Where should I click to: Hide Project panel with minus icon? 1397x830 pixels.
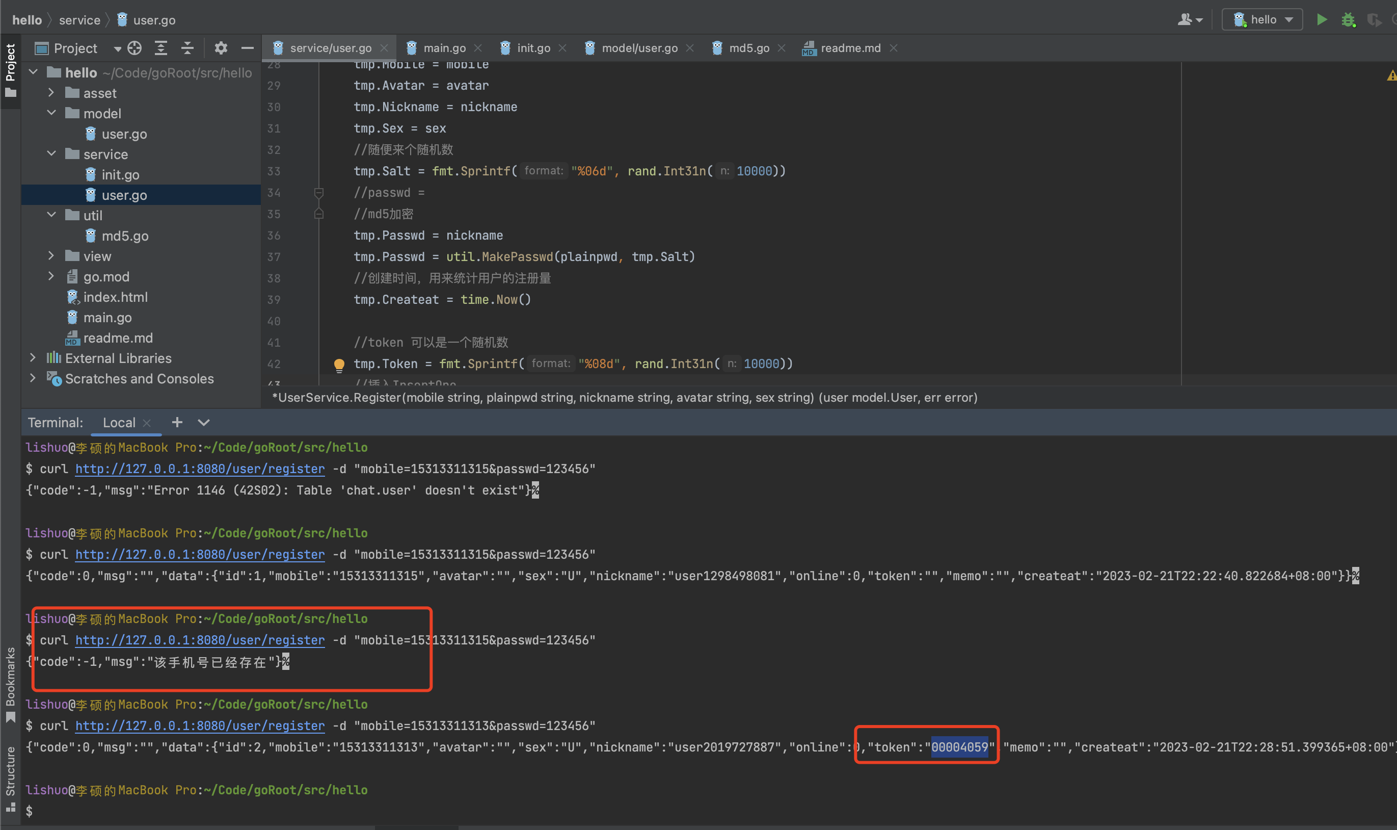247,48
